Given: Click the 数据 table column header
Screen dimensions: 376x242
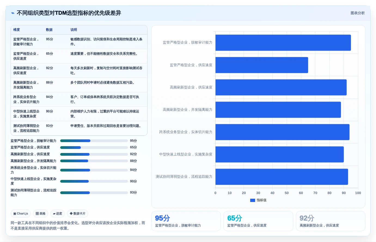Looking at the screenshot, I should (49, 30).
